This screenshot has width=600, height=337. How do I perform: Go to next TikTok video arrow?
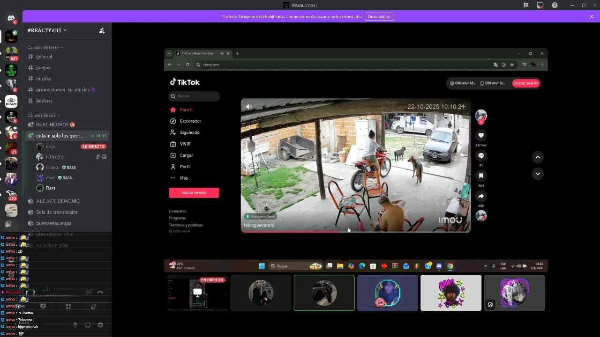pos(538,174)
